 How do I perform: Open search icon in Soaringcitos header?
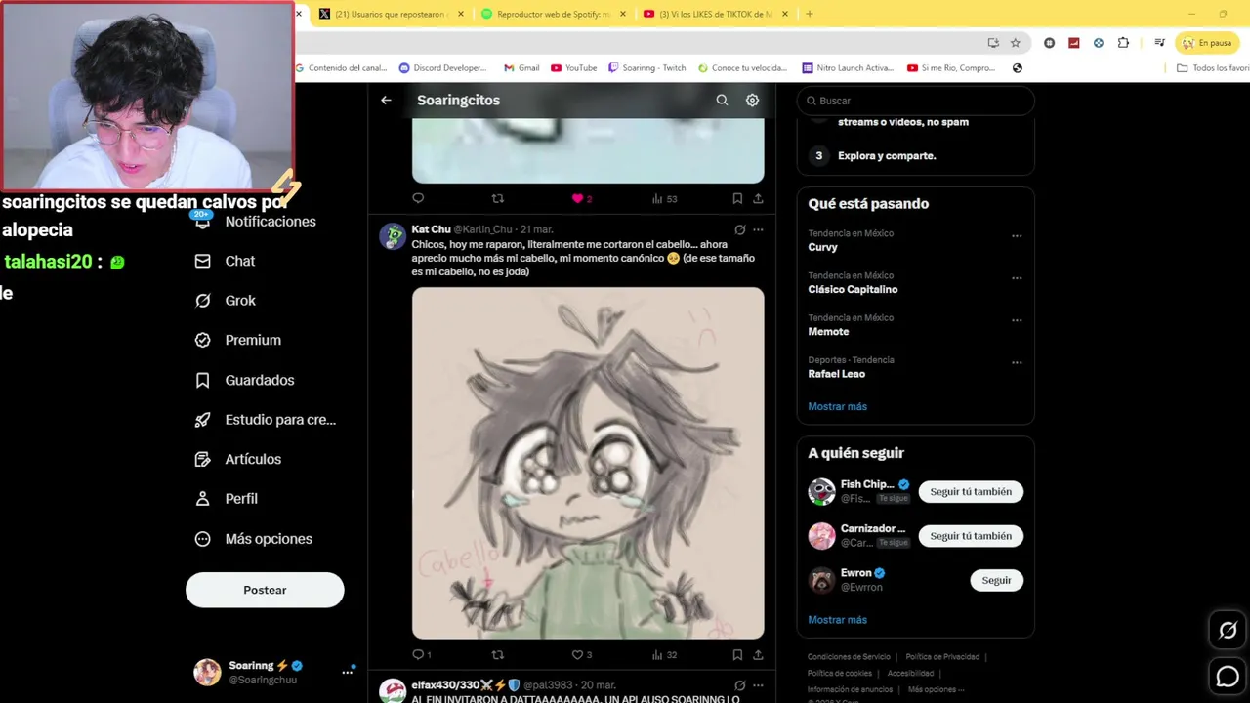pos(722,100)
